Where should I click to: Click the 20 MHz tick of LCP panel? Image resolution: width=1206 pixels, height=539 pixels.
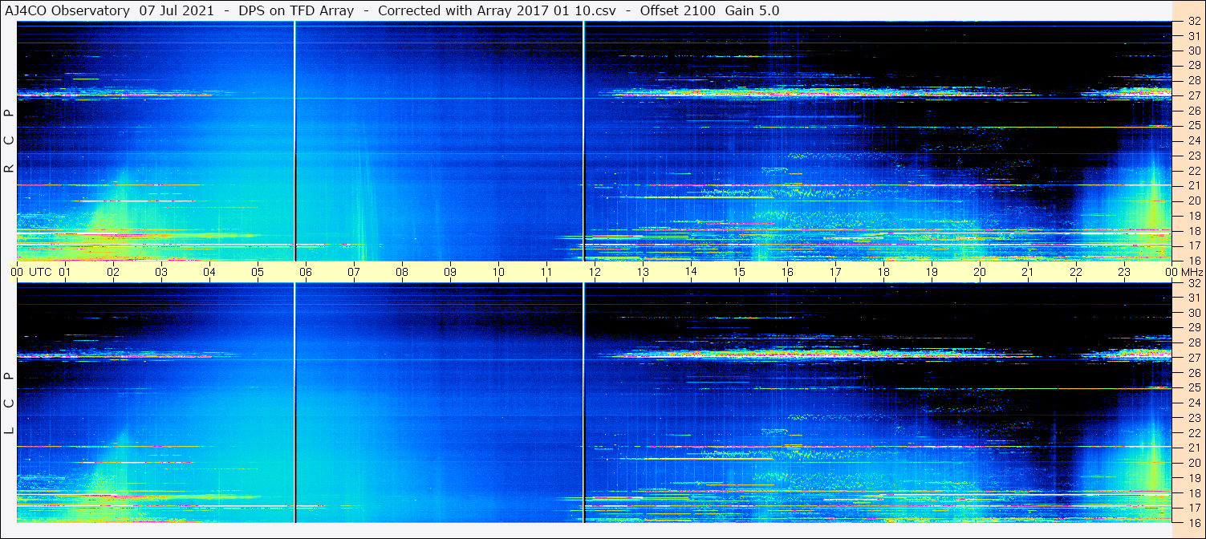(x=1193, y=463)
